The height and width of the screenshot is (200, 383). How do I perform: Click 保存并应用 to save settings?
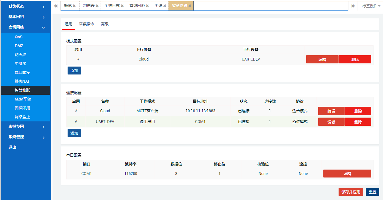coord(350,192)
